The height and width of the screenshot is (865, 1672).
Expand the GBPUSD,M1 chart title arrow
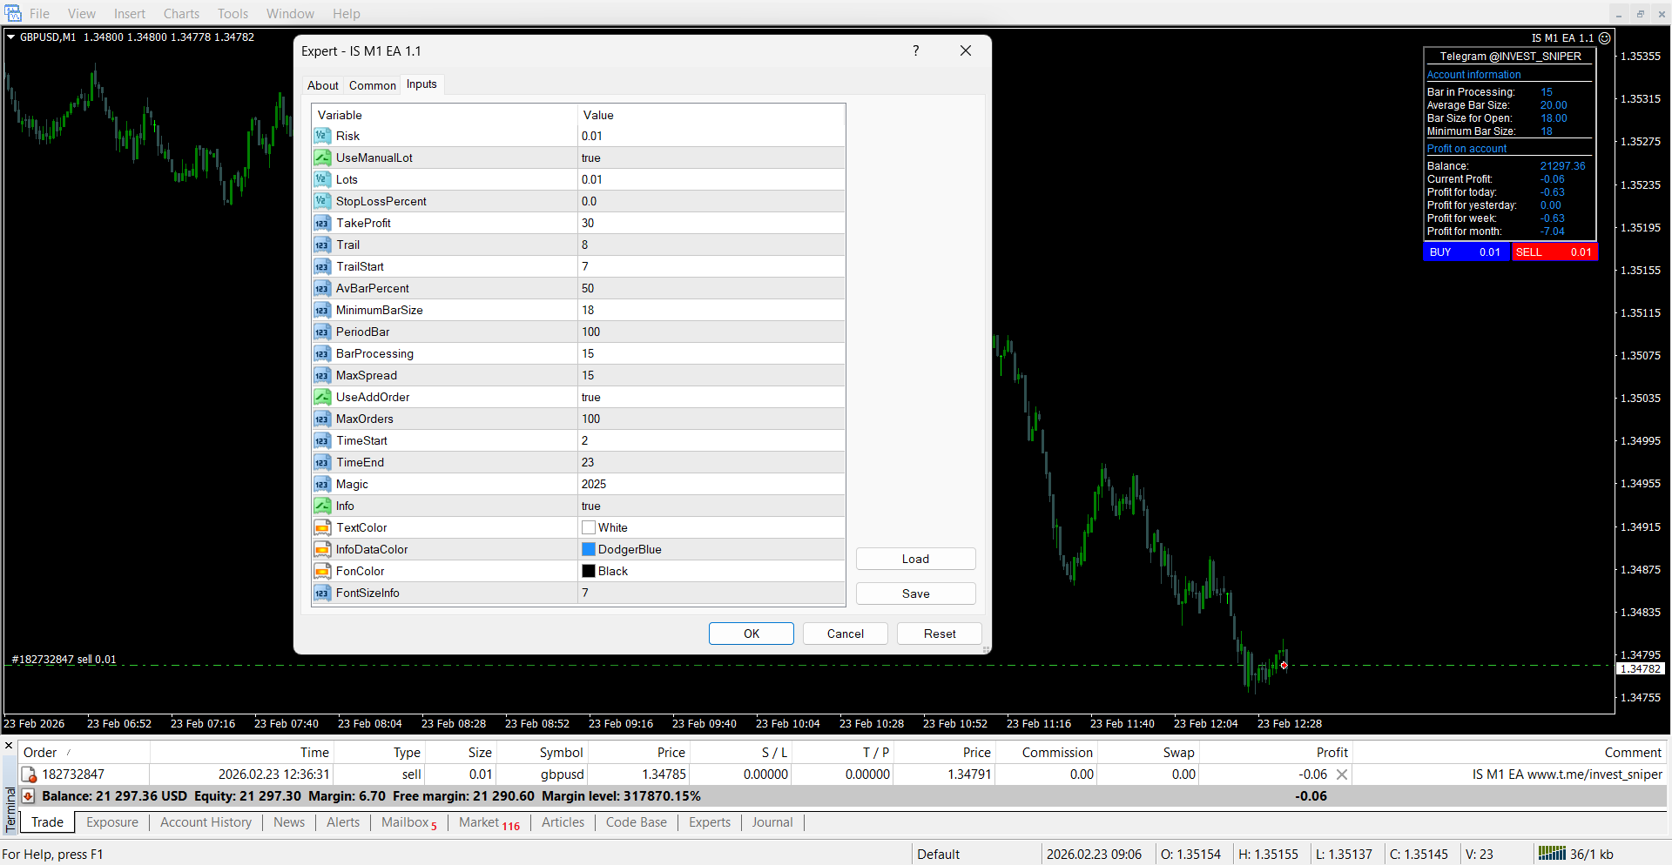(10, 37)
